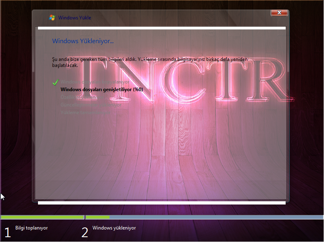Image resolution: width=324 pixels, height=242 pixels.
Task: Click the large number 1 stage indicator
Action: coord(7,232)
